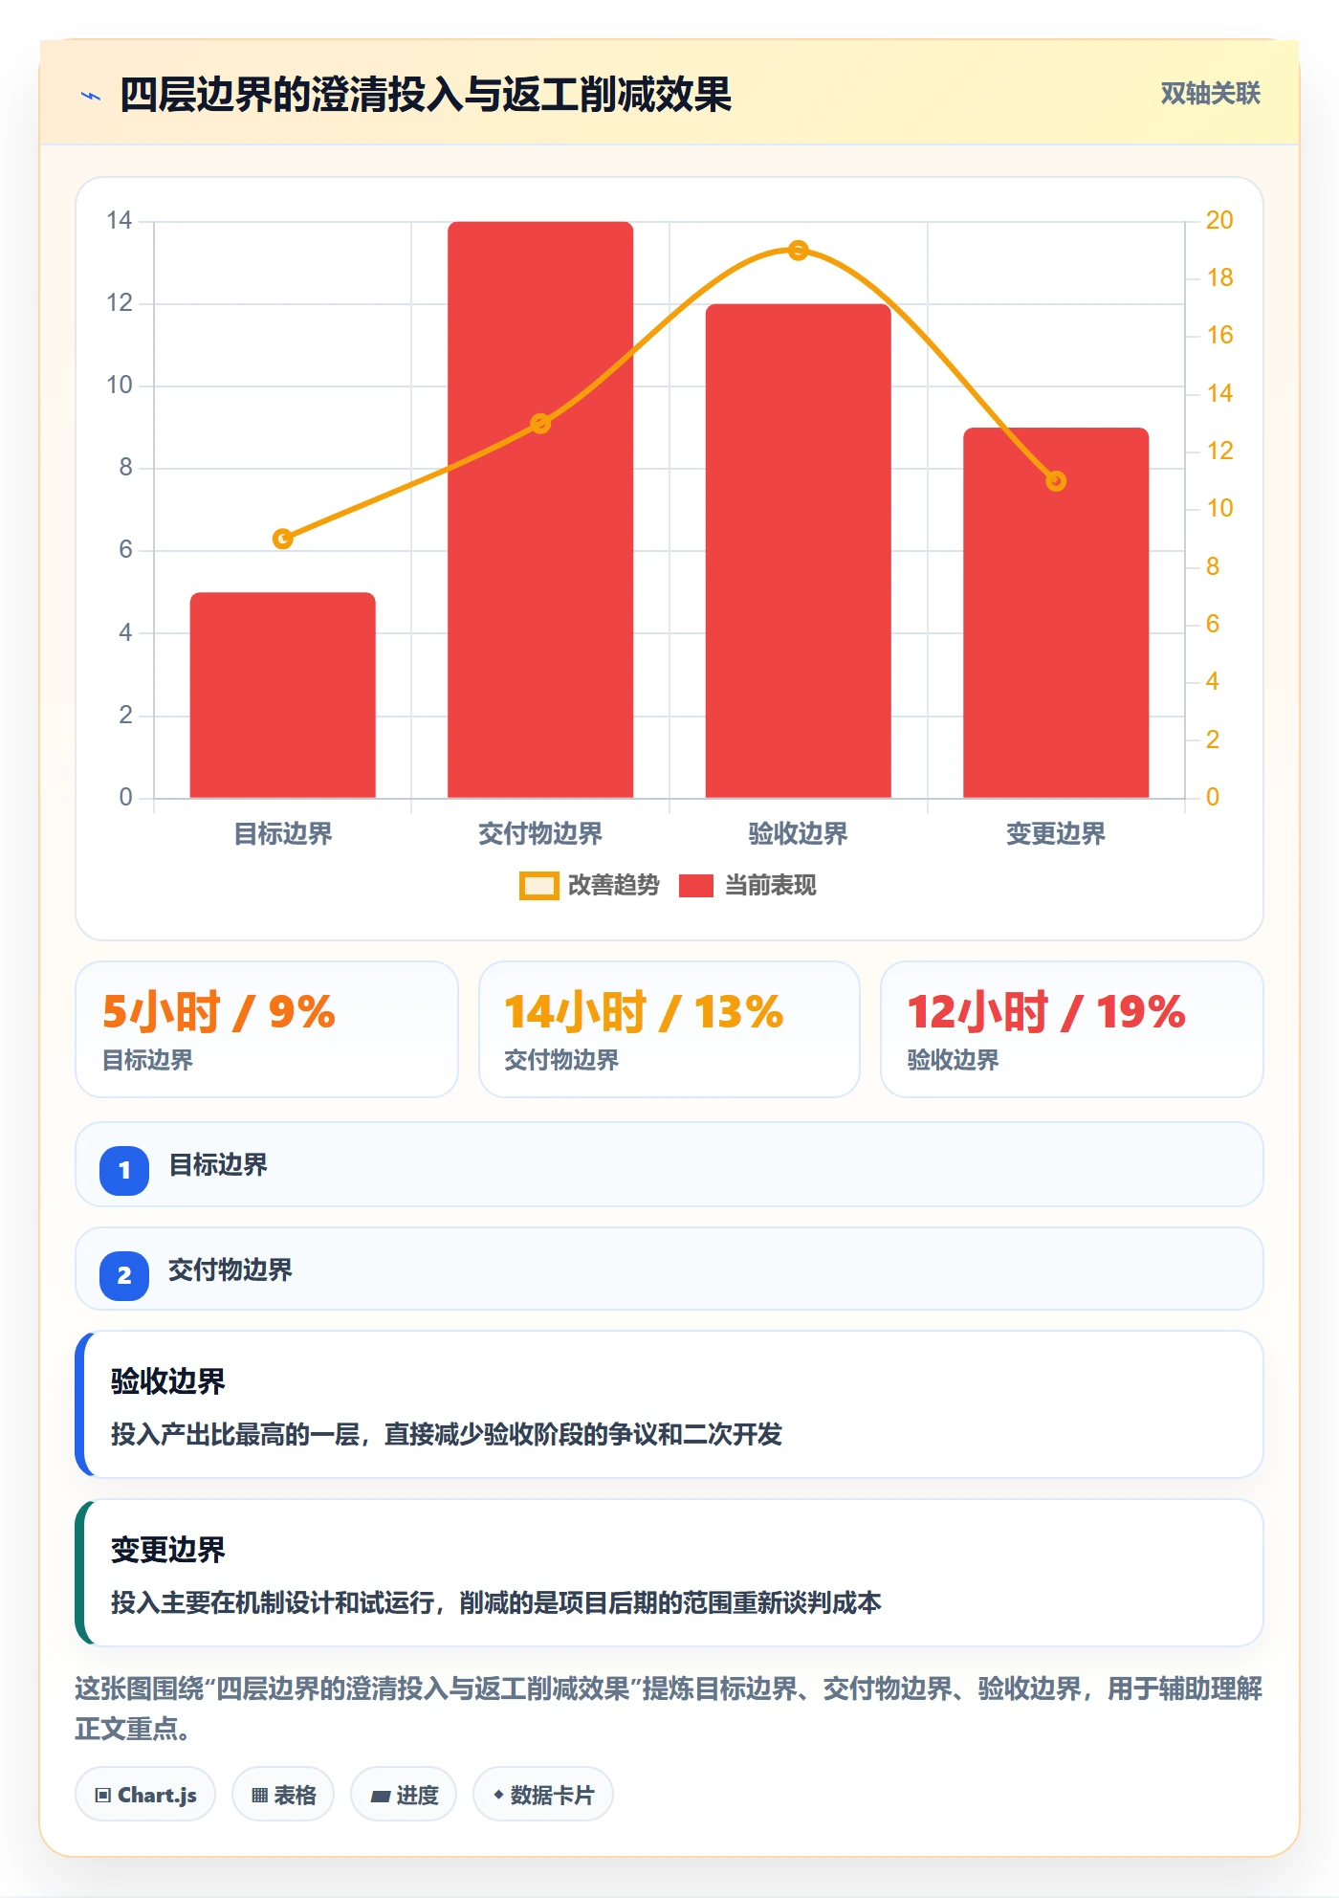Screen dimensions: 1339x1898
Task: Click the 投入产出比最高的一层 description text
Action: coord(447,1434)
